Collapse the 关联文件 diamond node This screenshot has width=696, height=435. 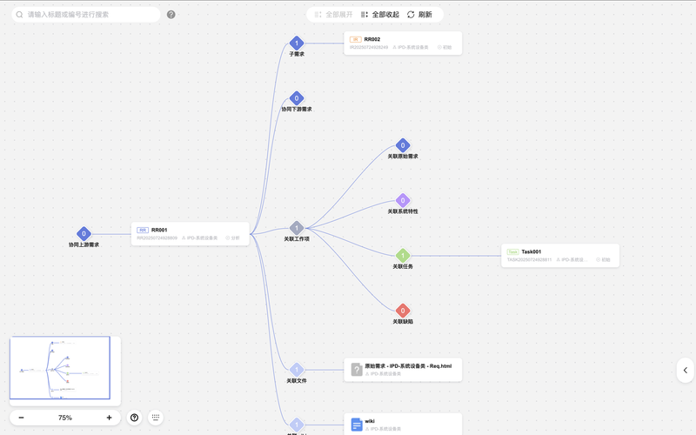(297, 369)
